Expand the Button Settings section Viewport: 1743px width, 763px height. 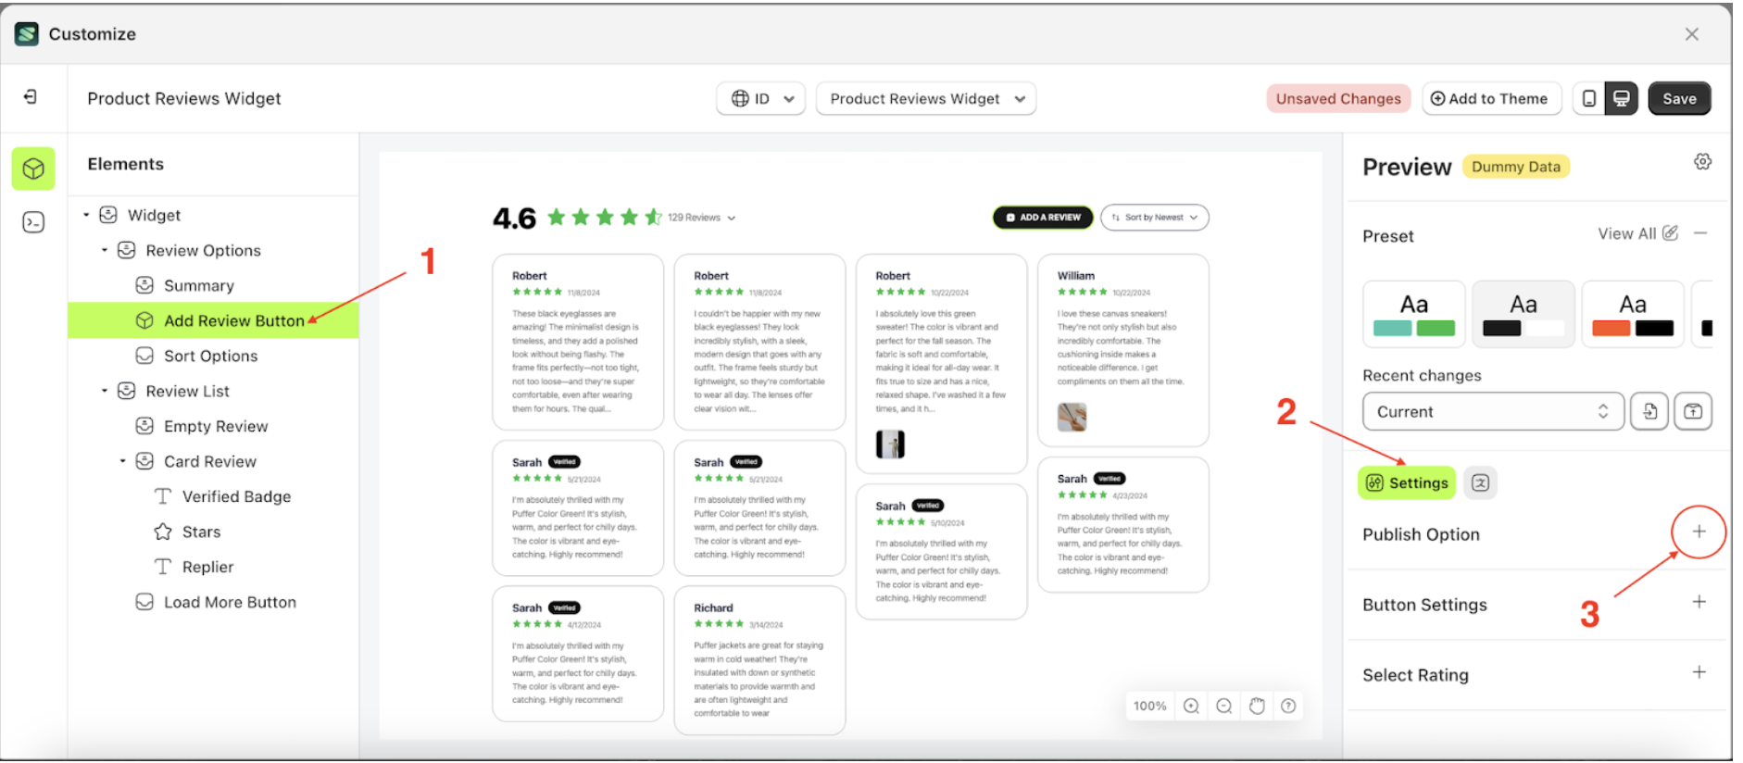point(1699,602)
